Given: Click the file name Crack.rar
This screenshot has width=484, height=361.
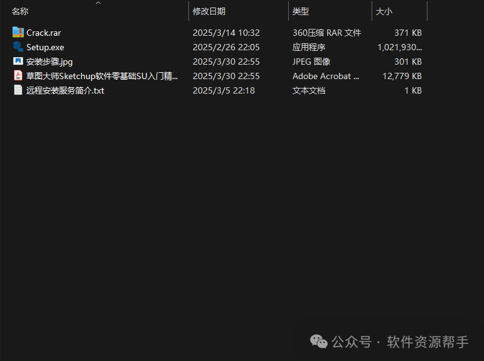Looking at the screenshot, I should pos(43,33).
